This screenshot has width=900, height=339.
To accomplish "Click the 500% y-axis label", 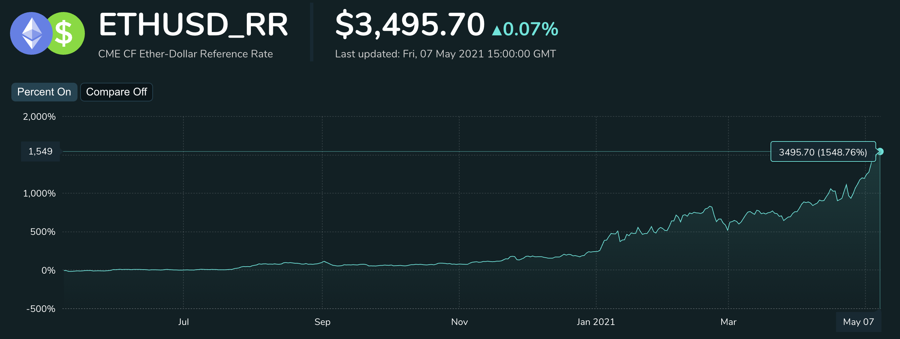I will (x=43, y=232).
